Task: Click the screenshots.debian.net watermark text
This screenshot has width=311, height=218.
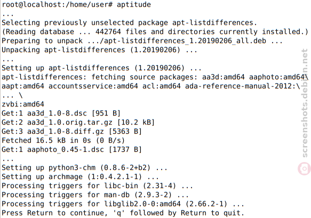Action: pos(304,103)
